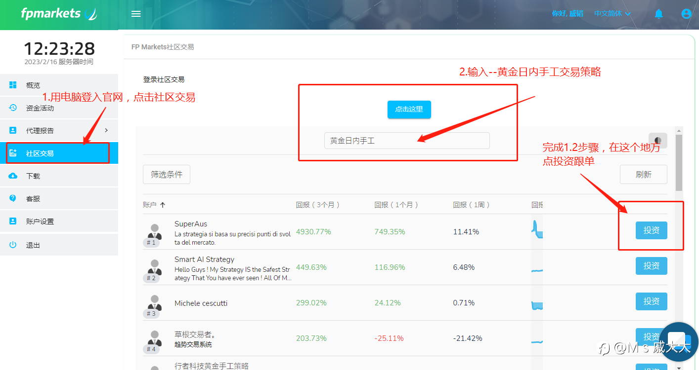This screenshot has width=699, height=370.
Task: Click Smart AI Strategy avatar
Action: point(155,267)
